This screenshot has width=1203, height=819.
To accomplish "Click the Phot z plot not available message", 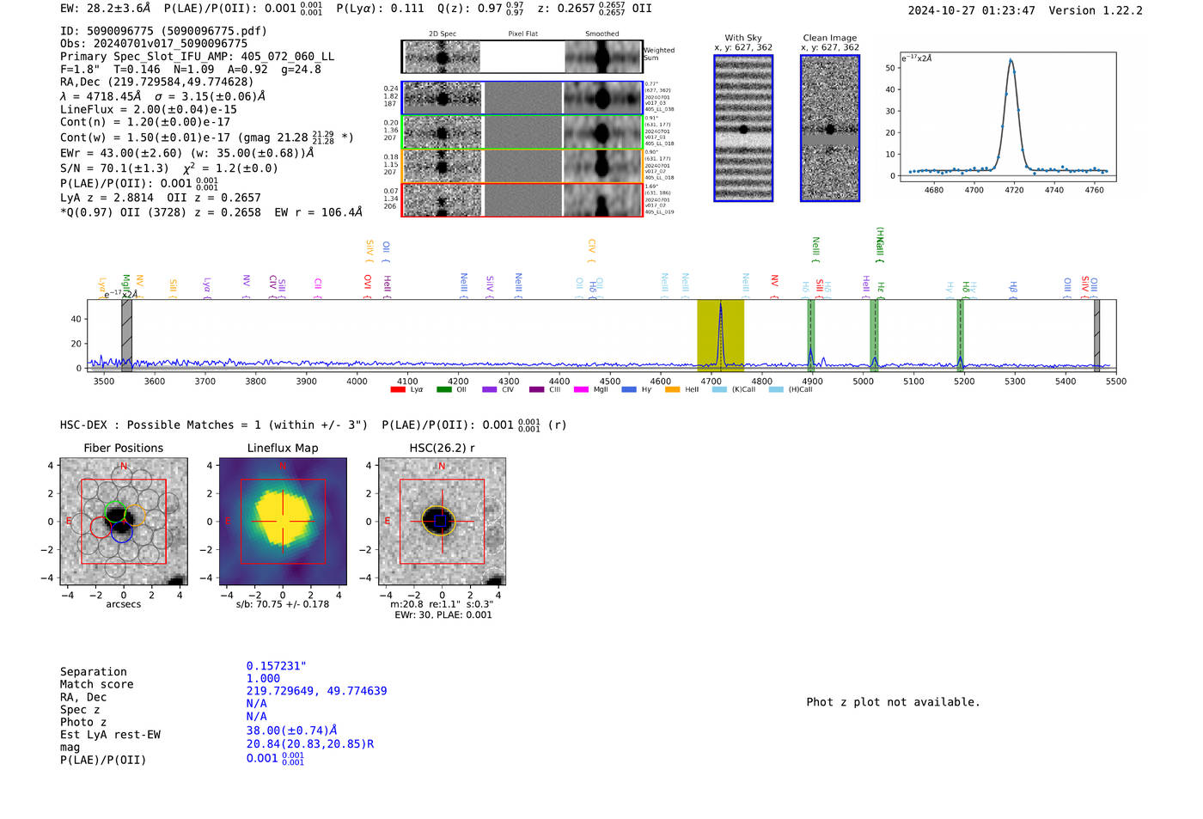I will (x=893, y=702).
